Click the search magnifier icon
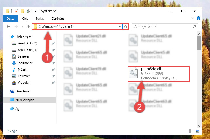 pos(194,27)
